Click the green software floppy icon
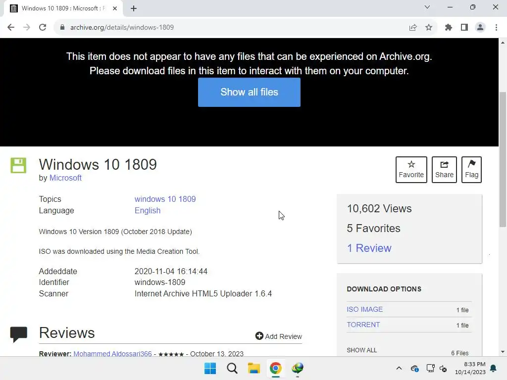The width and height of the screenshot is (507, 380). coord(18,165)
